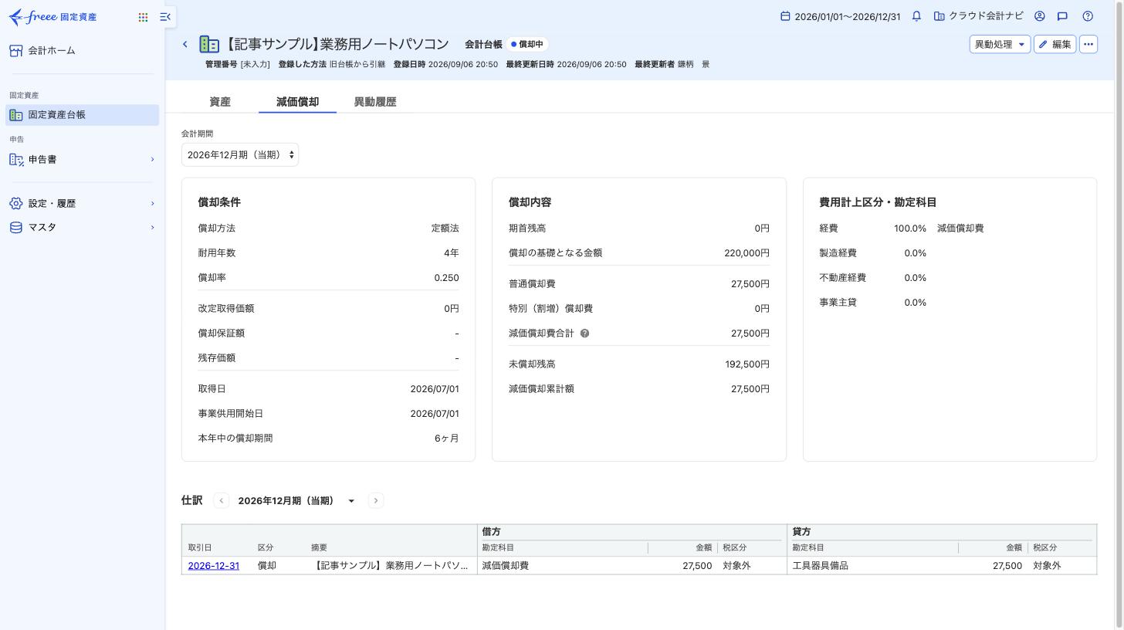Click the fiscal period 2026/01/01～2026/12/31
Image resolution: width=1124 pixels, height=630 pixels.
tap(840, 16)
